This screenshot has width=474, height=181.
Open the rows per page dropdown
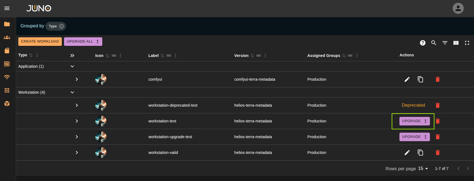pyautogui.click(x=423, y=169)
